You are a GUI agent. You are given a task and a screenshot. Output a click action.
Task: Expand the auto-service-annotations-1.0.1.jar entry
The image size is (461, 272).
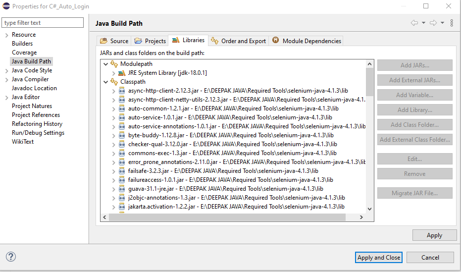113,127
